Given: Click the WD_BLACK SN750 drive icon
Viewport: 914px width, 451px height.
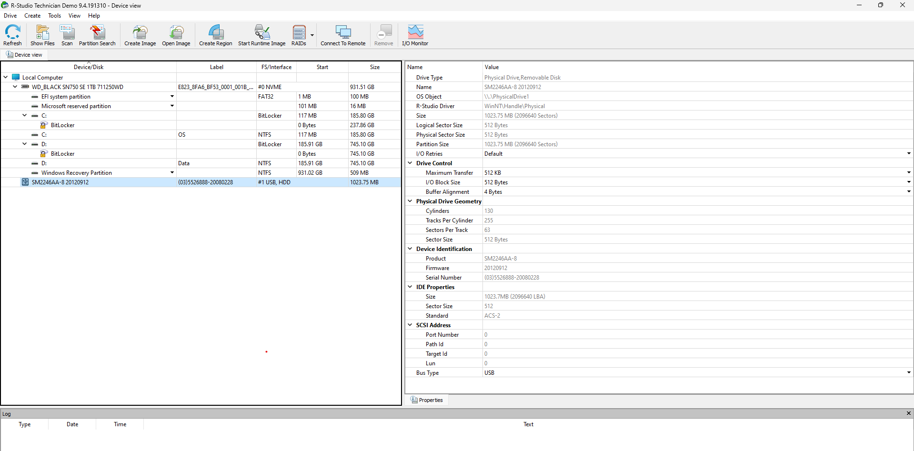Looking at the screenshot, I should 25,87.
